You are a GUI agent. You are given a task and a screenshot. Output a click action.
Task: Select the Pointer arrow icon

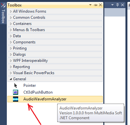(16, 85)
